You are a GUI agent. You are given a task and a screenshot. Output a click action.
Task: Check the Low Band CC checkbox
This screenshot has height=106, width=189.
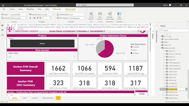(164, 83)
